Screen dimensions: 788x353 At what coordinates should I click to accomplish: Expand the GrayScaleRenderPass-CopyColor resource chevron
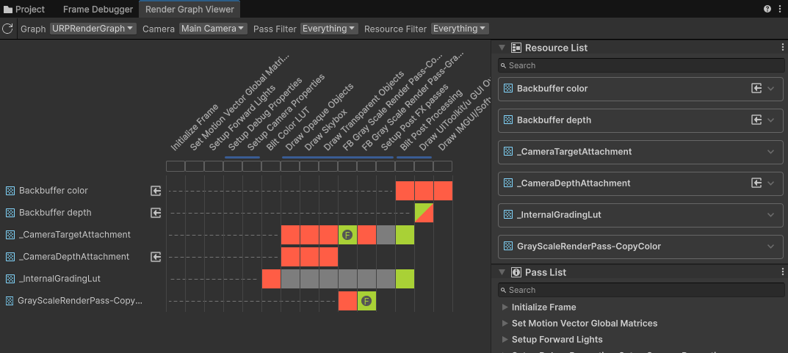[771, 247]
